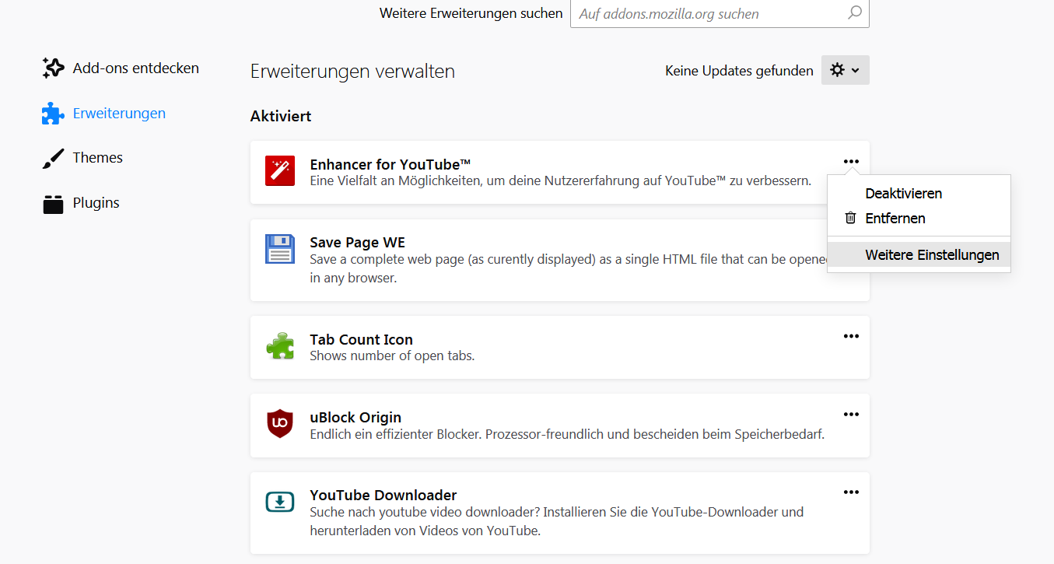The height and width of the screenshot is (564, 1054).
Task: Open the YouTube Downloader three-dot menu
Action: (x=851, y=492)
